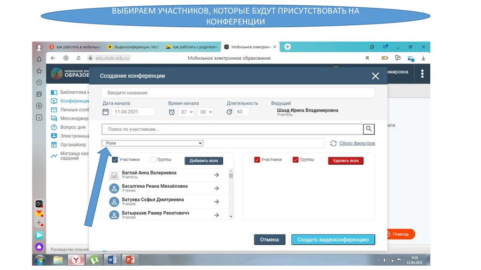Click the refresh icon near Сброс фильтров
This screenshot has height=270, width=481.
coord(334,143)
